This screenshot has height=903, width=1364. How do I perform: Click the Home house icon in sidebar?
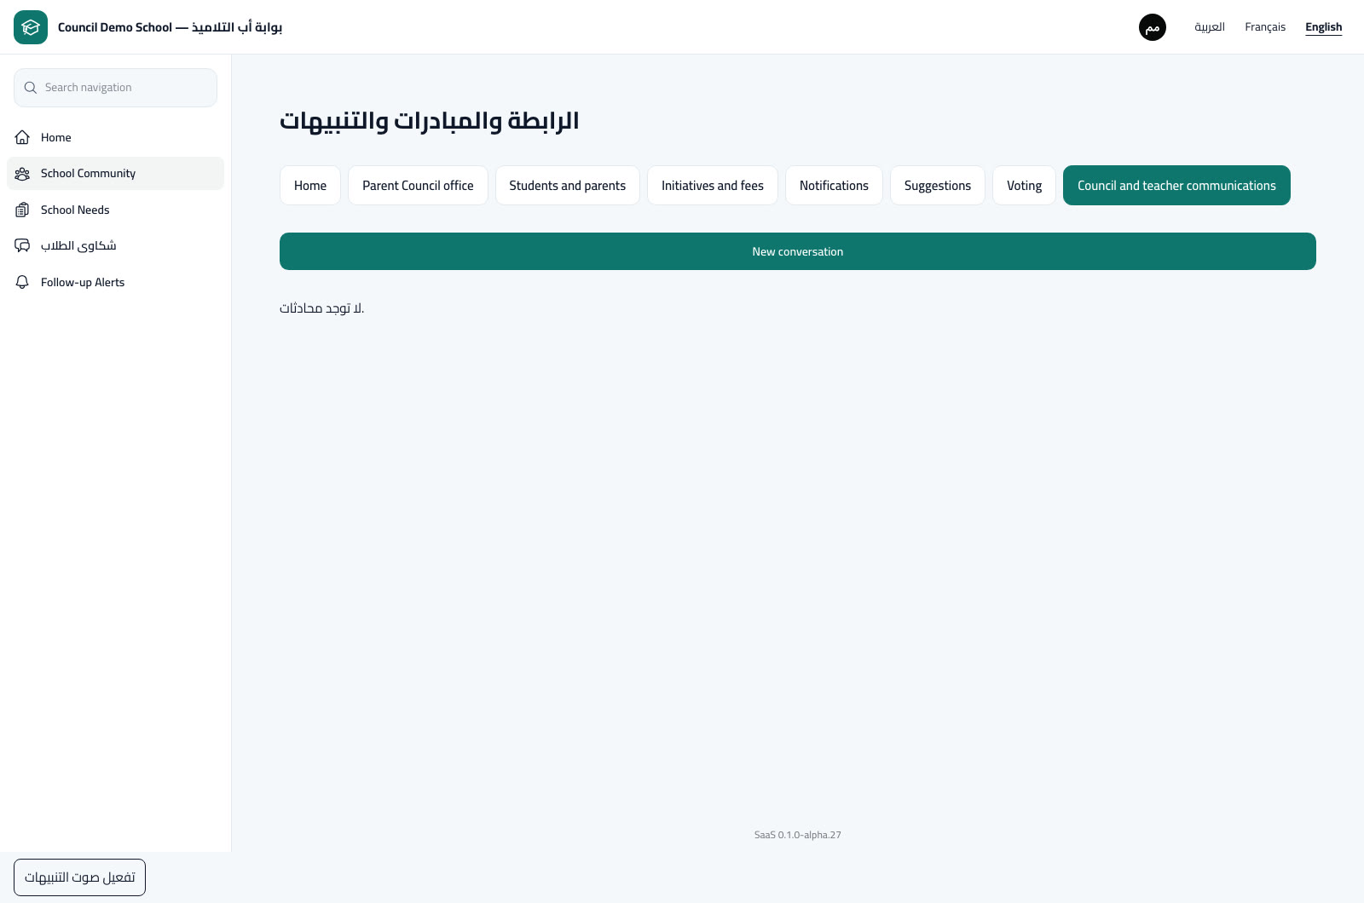(x=22, y=137)
